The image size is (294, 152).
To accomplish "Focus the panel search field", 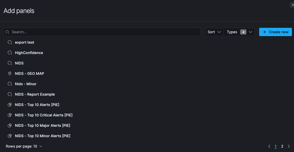I will 104,32.
